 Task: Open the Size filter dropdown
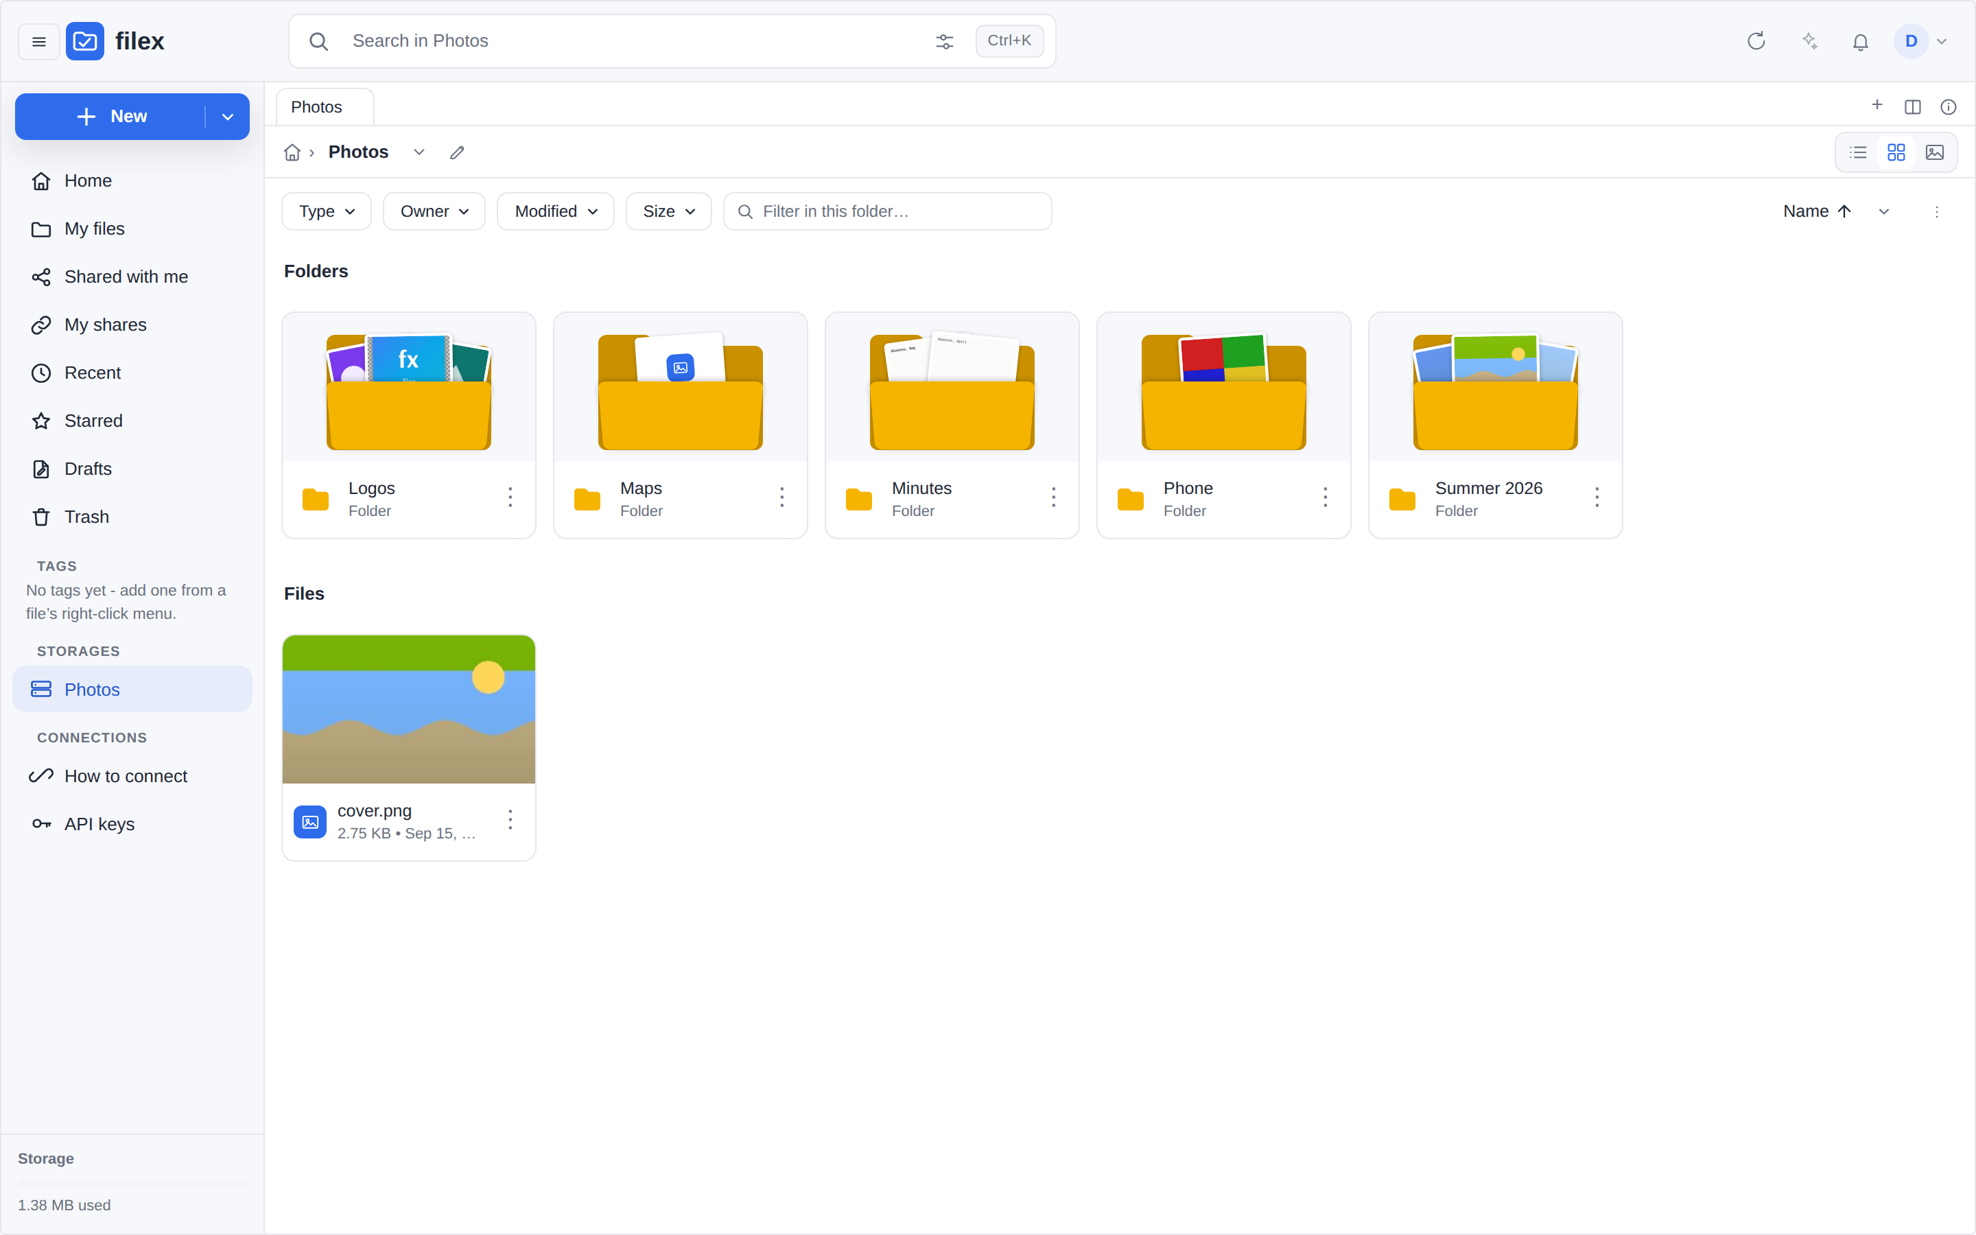pos(669,211)
